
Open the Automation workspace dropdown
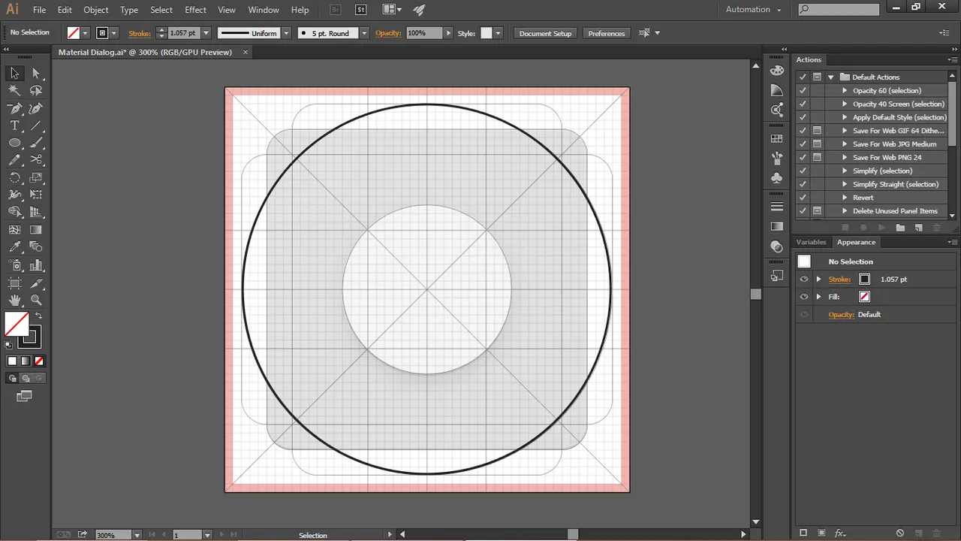[x=753, y=10]
